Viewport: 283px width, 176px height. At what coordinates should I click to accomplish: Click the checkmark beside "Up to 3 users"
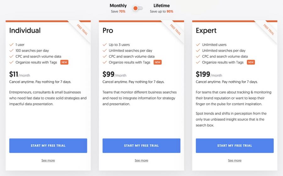click(x=105, y=45)
